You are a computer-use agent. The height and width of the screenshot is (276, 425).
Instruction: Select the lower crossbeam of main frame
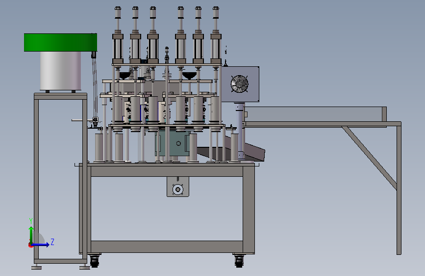pyautogui.click(x=167, y=247)
